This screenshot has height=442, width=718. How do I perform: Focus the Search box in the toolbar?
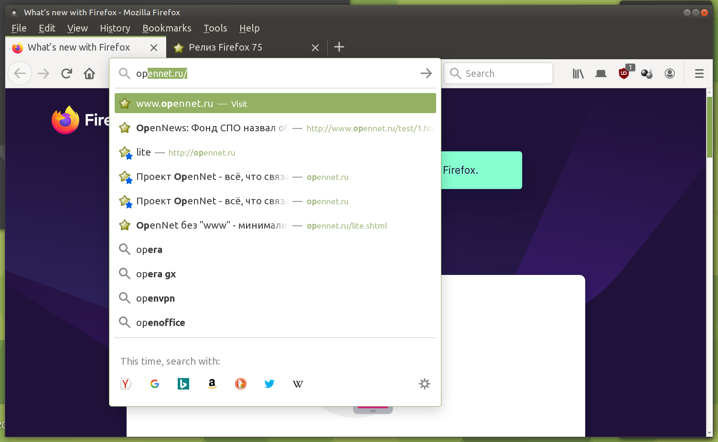(499, 74)
